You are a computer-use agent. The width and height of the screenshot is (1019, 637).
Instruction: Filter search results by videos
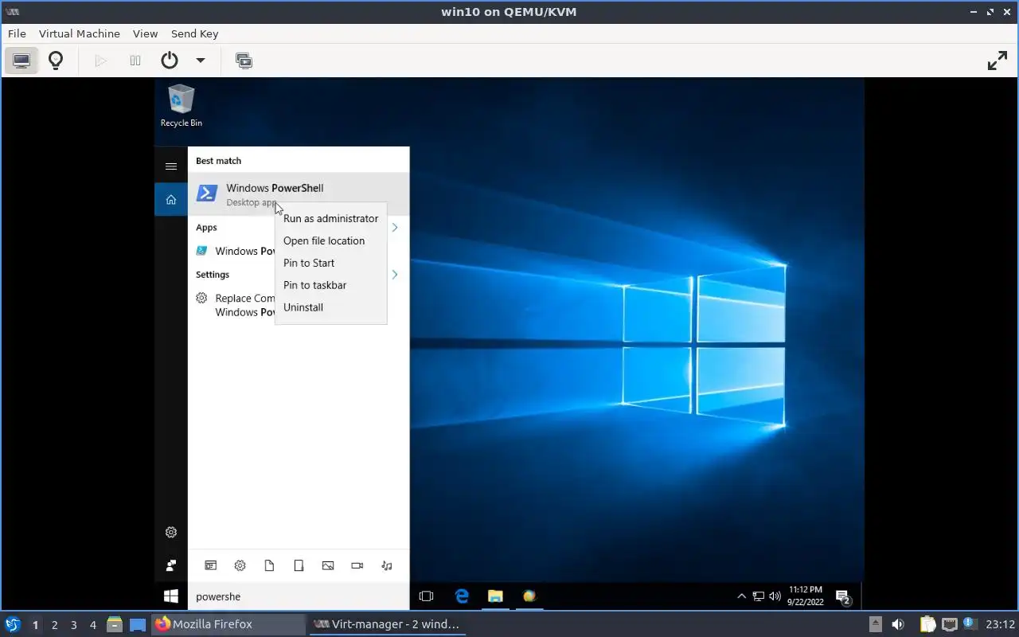click(357, 565)
